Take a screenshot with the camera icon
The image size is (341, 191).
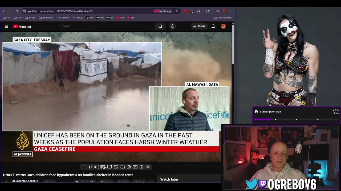tap(141, 167)
